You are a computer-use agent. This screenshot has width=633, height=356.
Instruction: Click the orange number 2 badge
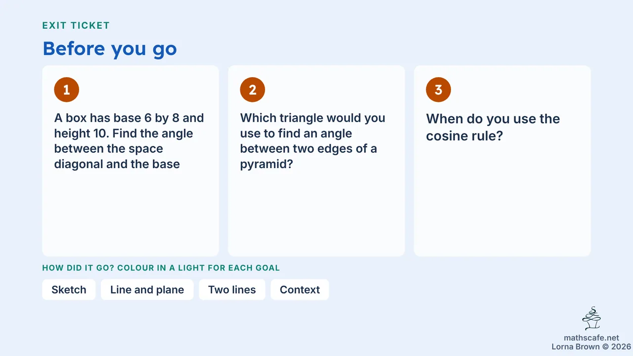point(253,89)
